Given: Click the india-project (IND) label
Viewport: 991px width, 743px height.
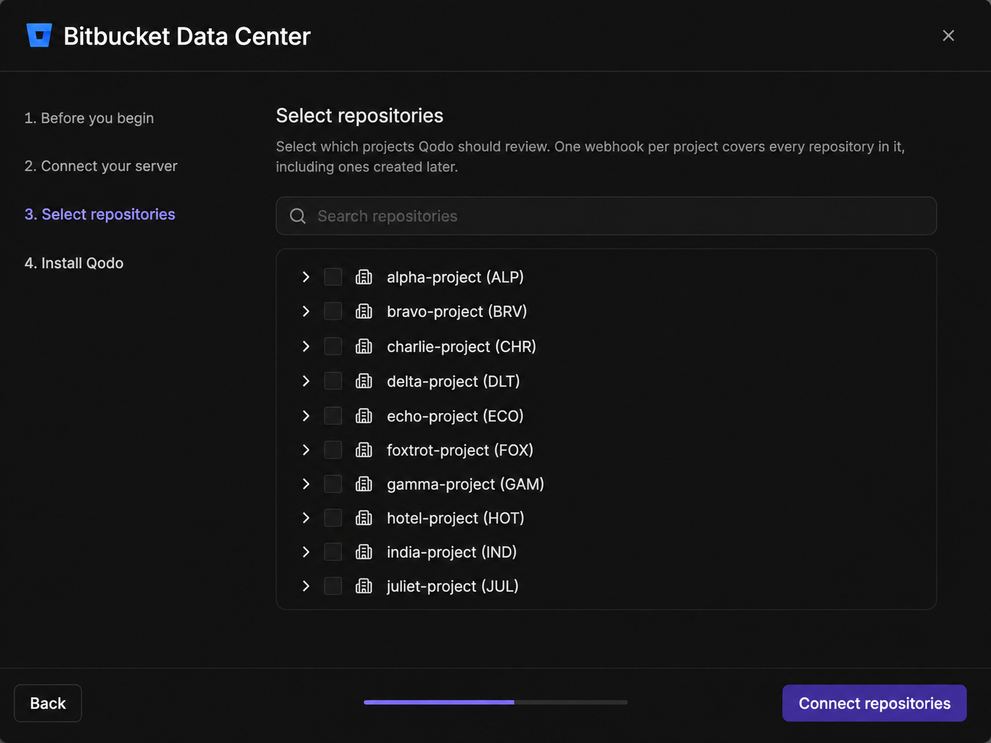Looking at the screenshot, I should point(452,552).
